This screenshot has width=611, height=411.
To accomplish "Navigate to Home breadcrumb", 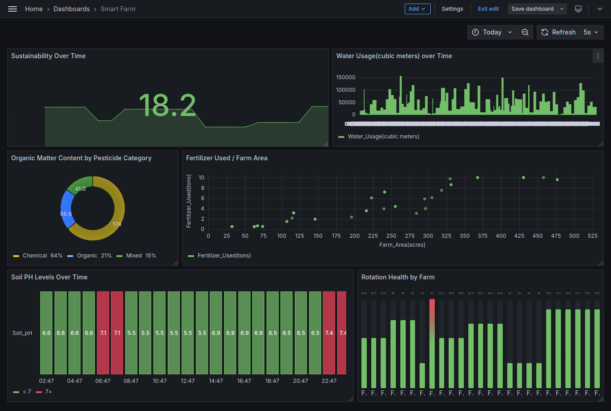I will pos(34,9).
